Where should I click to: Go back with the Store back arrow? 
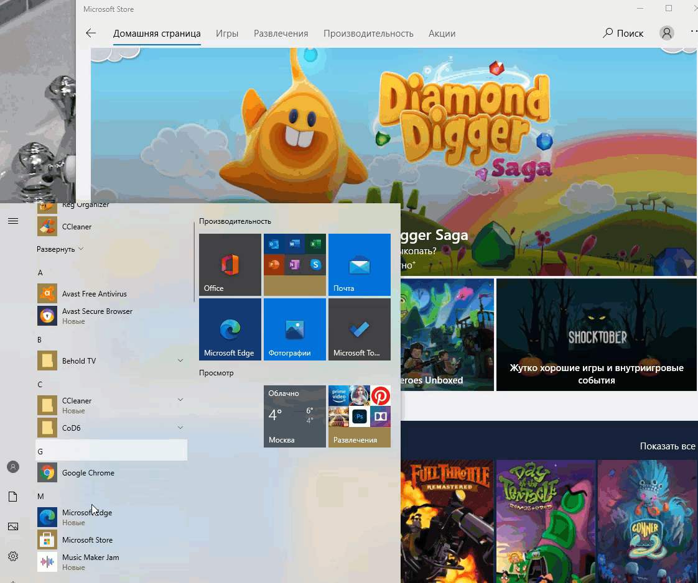(x=91, y=33)
